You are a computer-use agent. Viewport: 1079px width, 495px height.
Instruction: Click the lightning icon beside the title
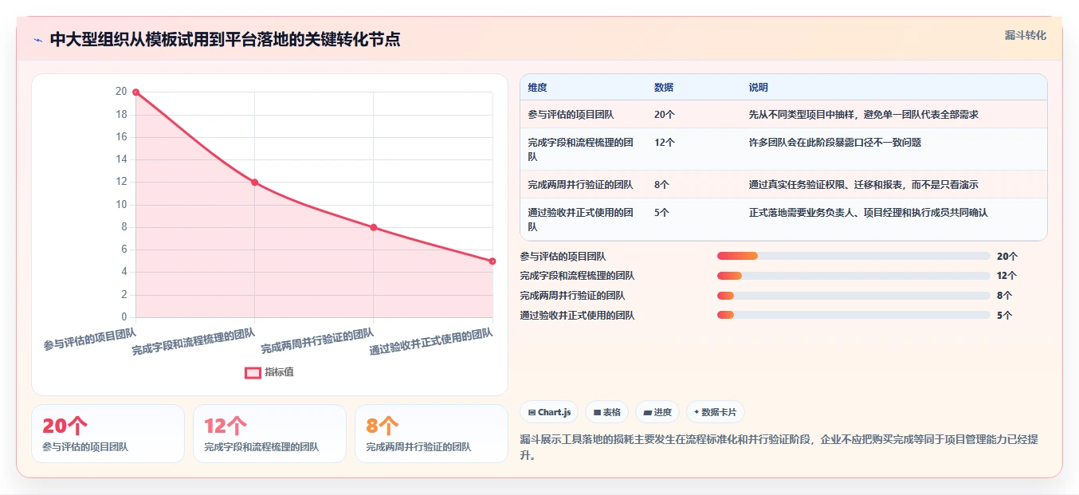click(37, 39)
